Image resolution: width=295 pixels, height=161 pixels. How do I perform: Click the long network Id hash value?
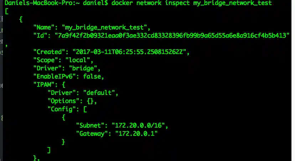click(x=171, y=36)
